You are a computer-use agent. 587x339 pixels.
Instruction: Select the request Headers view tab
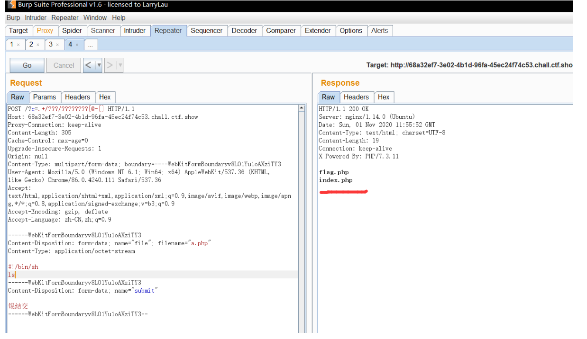pyautogui.click(x=78, y=97)
